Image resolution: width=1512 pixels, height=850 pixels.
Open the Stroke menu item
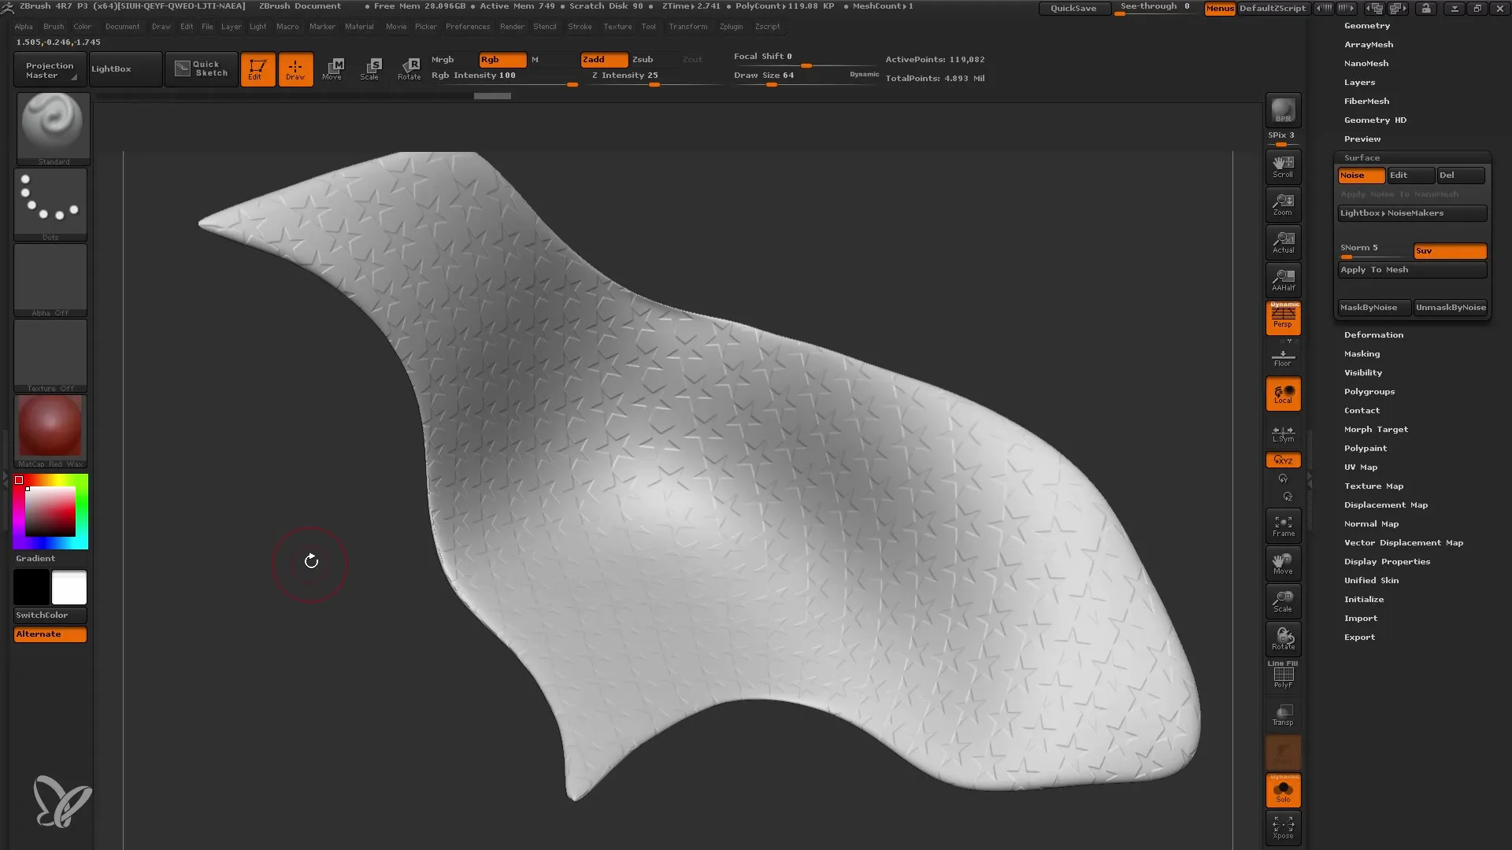point(580,26)
